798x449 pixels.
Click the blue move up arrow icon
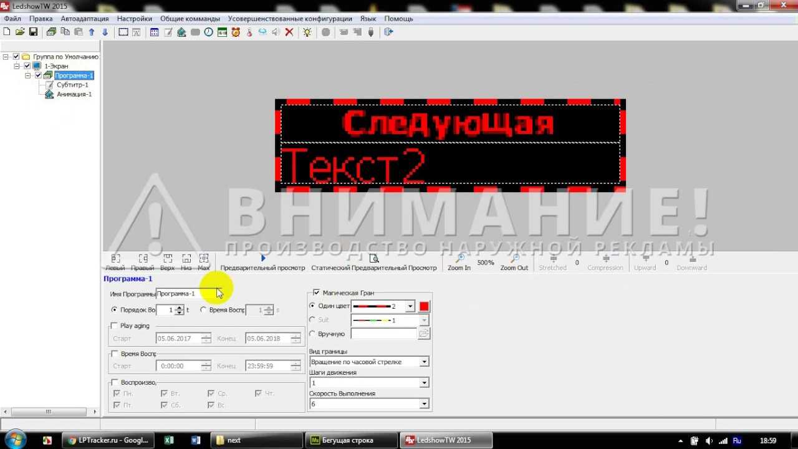tap(92, 32)
